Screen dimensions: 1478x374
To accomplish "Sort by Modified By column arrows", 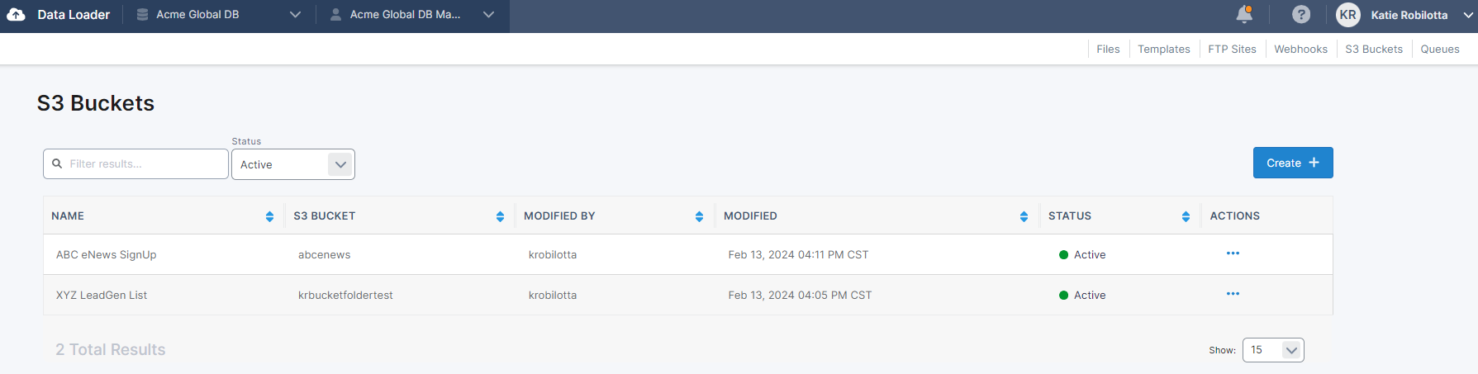I will click(x=699, y=216).
